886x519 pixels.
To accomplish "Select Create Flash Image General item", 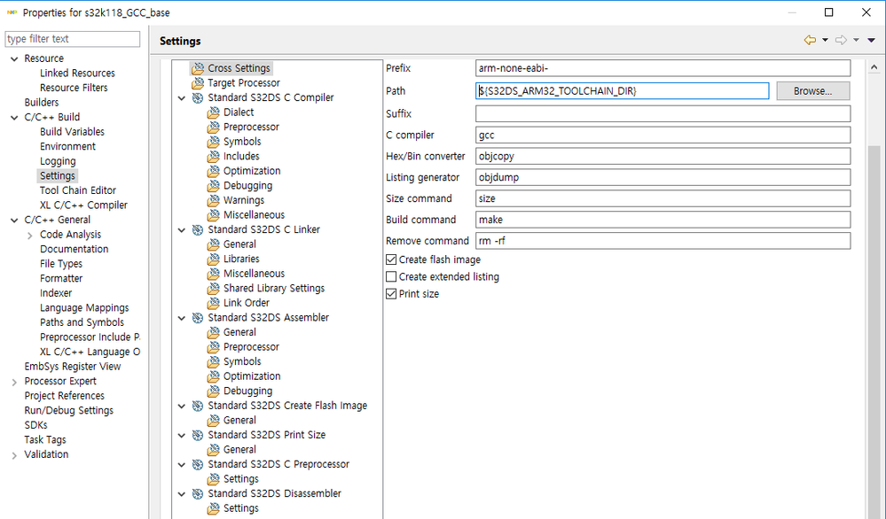I will (239, 421).
